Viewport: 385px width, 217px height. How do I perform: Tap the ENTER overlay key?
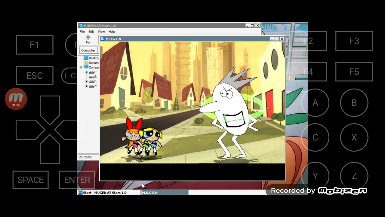[x=77, y=180]
